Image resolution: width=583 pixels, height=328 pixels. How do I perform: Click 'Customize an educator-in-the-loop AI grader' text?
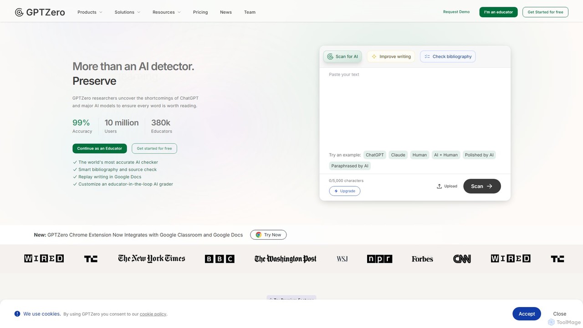(x=126, y=184)
